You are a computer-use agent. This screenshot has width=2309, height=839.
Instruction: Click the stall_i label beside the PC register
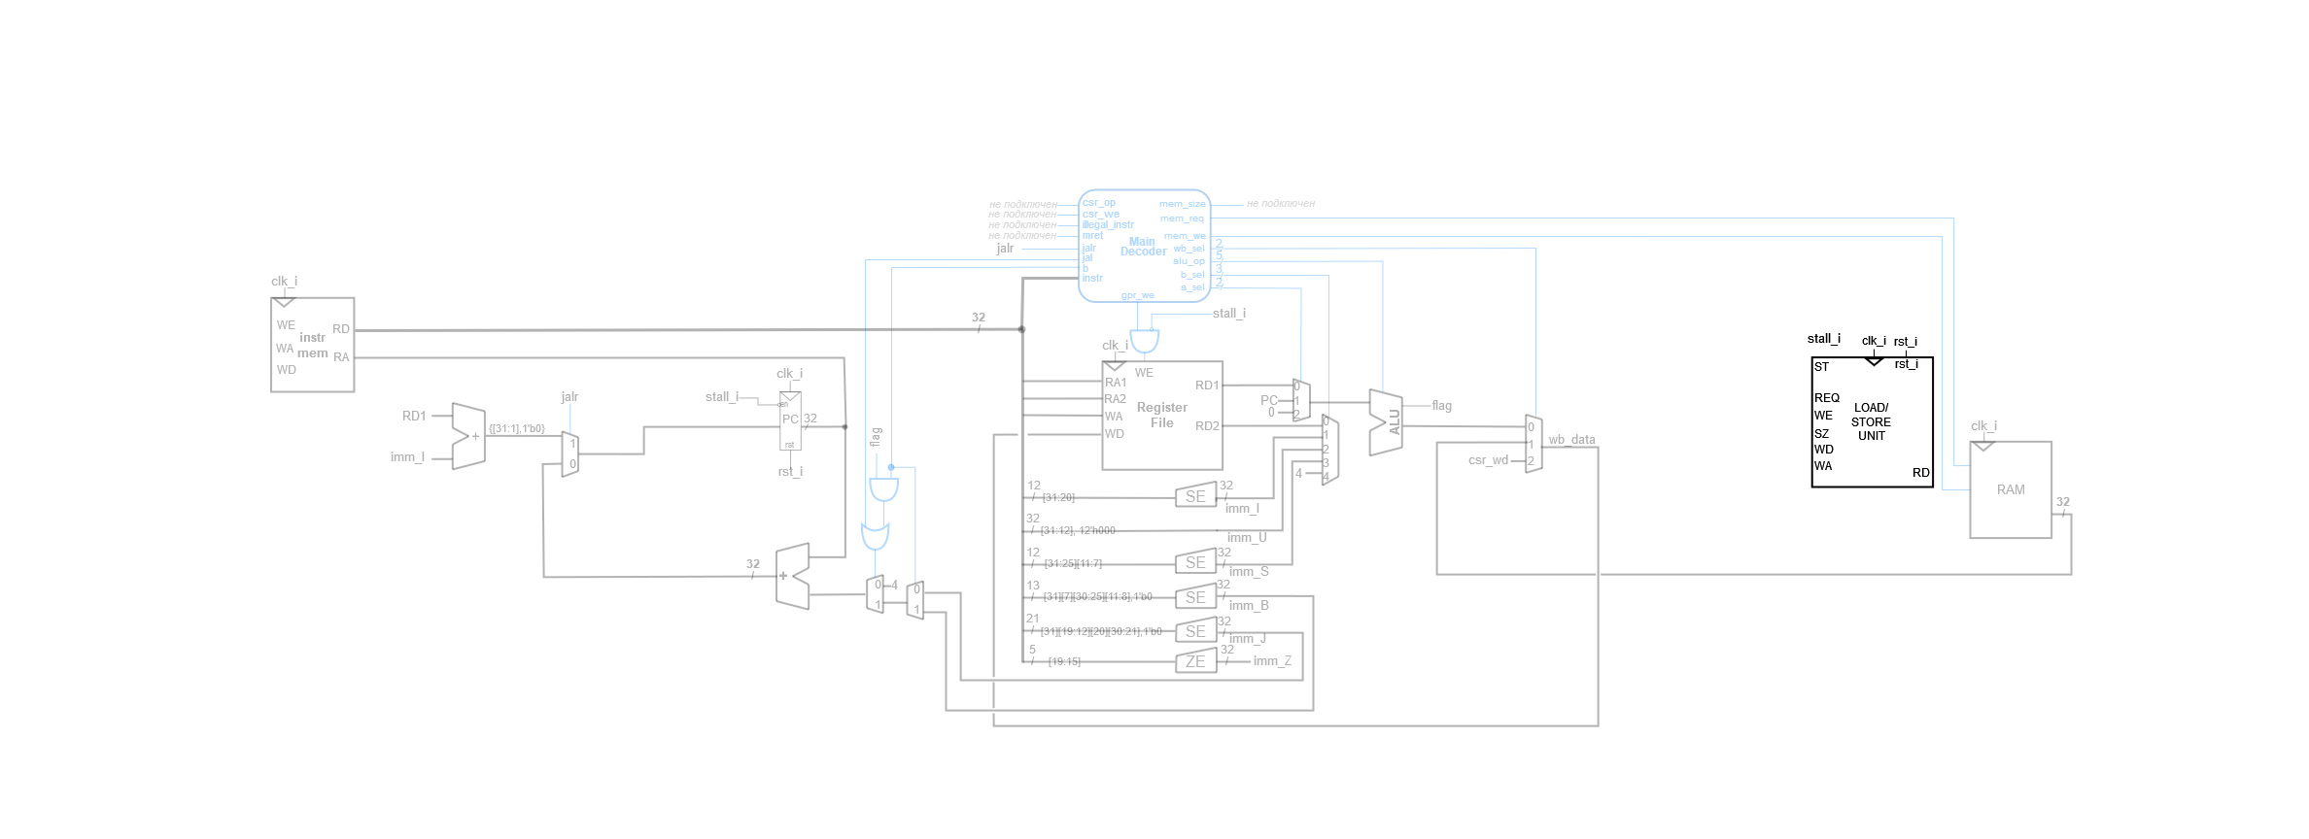(x=722, y=397)
